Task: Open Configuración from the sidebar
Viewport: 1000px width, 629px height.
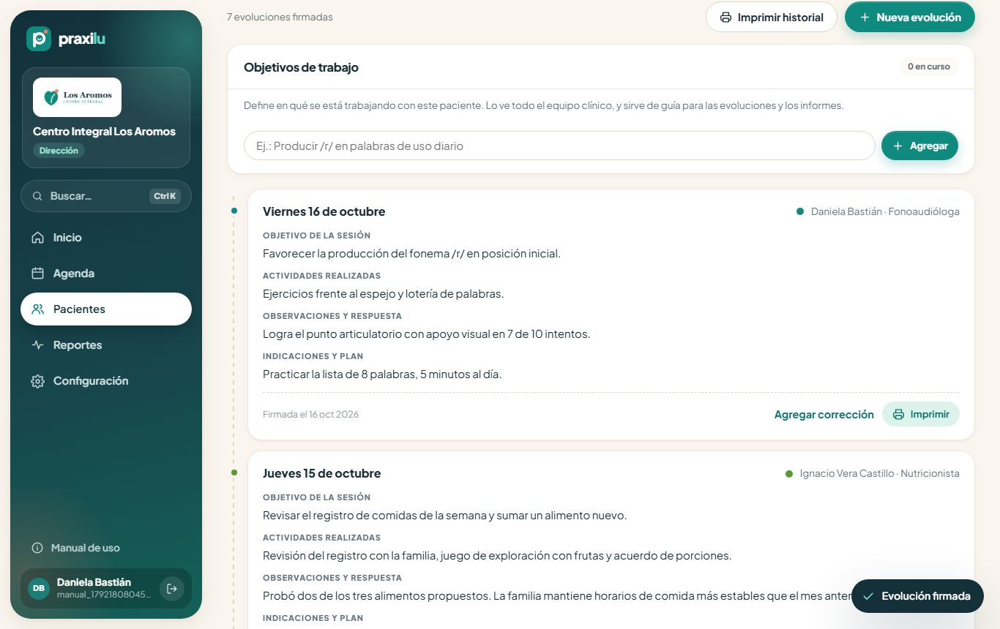Action: [106, 381]
